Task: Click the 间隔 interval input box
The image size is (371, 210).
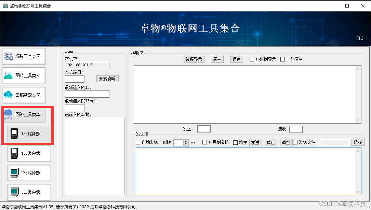Action: pos(178,143)
